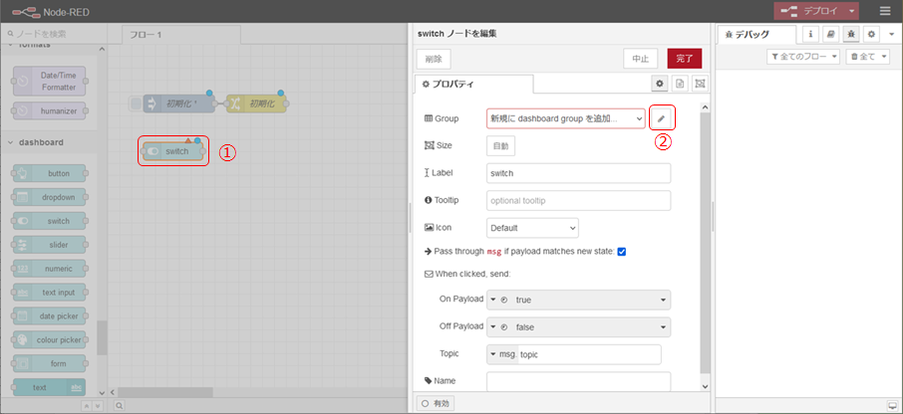Image resolution: width=903 pixels, height=414 pixels.
Task: Click into the Label text field
Action: pos(578,173)
